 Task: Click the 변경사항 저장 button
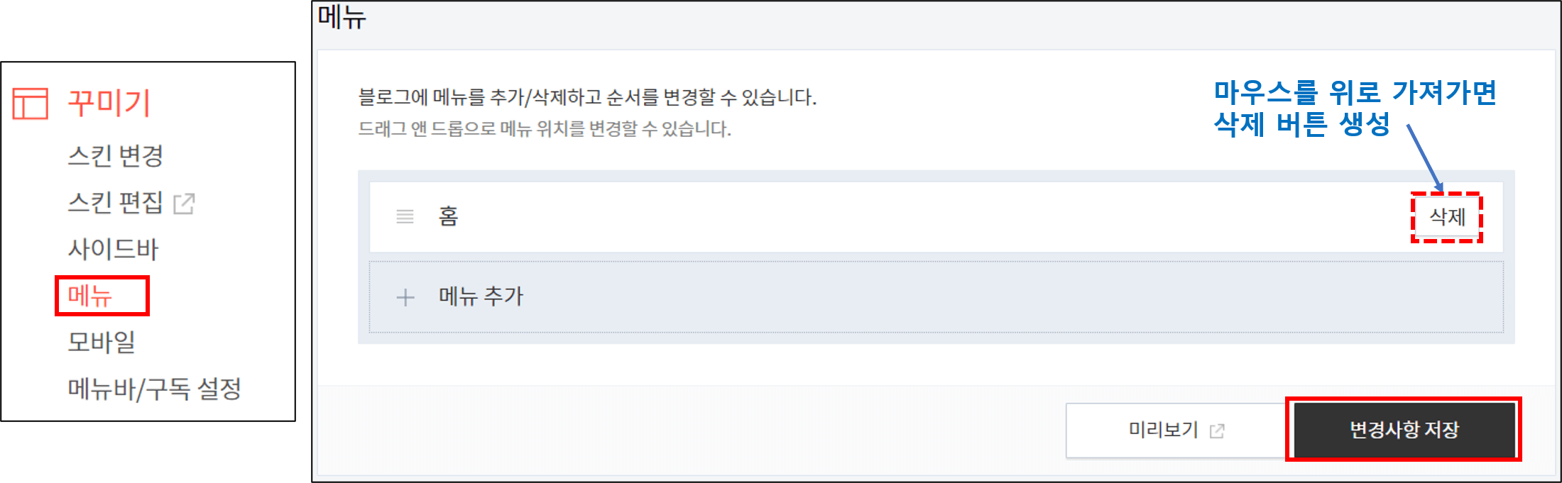[1405, 430]
